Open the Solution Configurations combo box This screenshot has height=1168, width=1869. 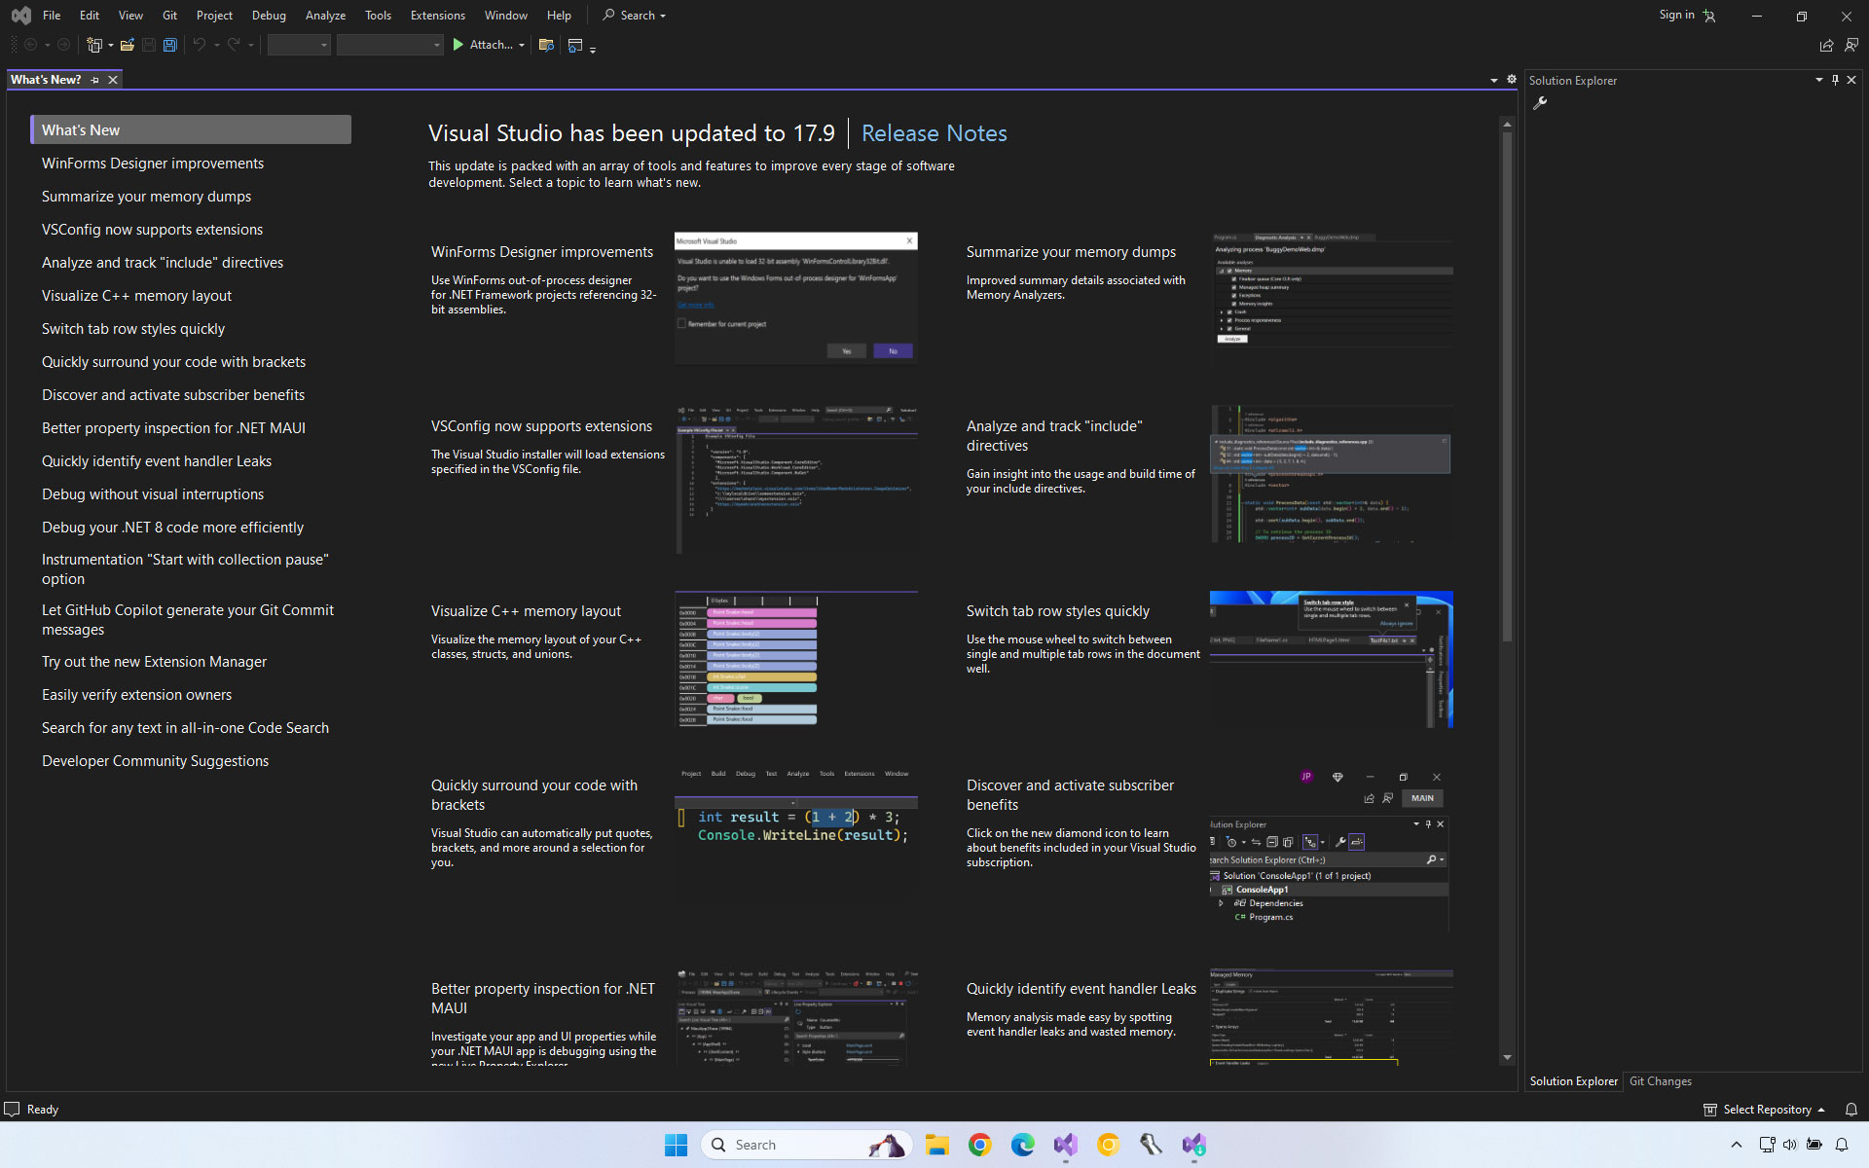tap(299, 45)
